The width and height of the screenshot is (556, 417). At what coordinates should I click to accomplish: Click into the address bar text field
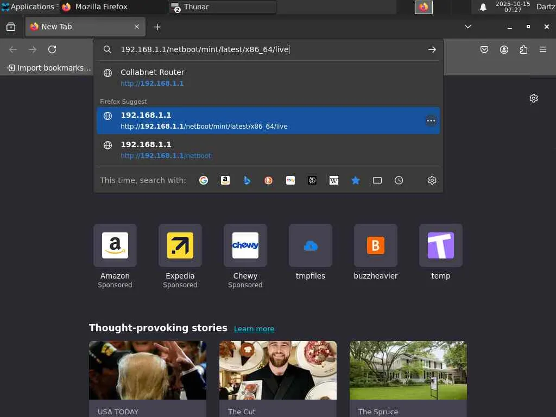pos(269,49)
